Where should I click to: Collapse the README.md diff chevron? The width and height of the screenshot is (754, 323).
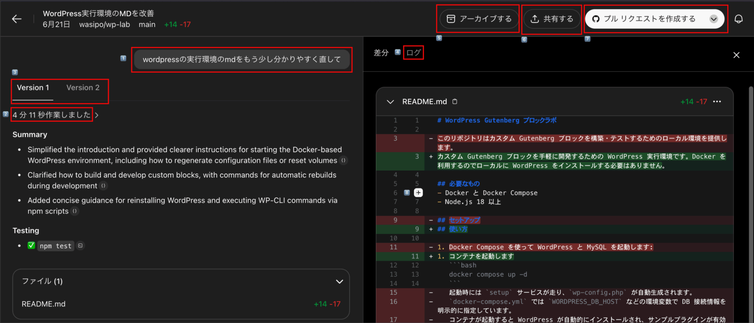pyautogui.click(x=390, y=102)
